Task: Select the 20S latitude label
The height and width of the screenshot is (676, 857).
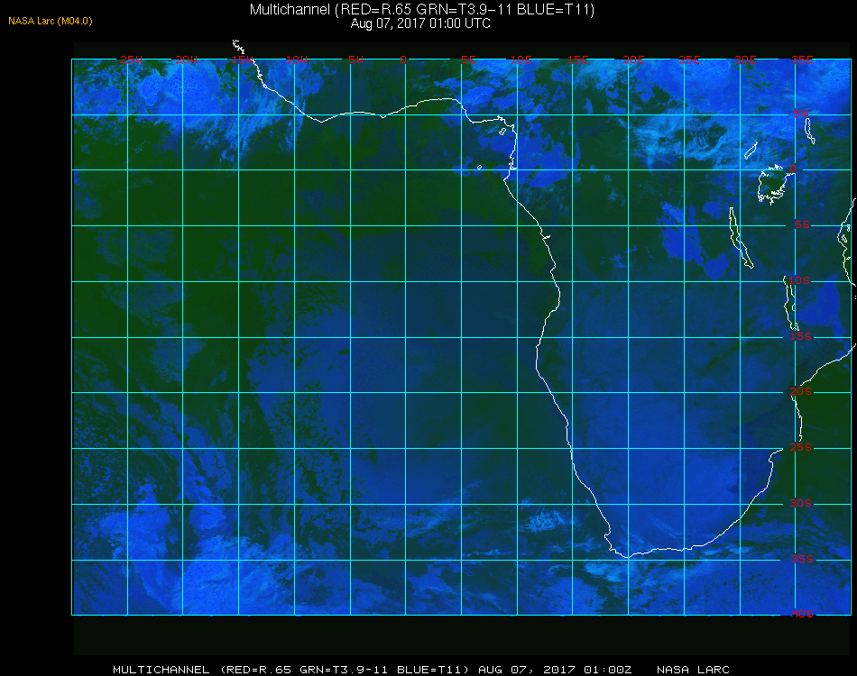Action: click(x=801, y=391)
